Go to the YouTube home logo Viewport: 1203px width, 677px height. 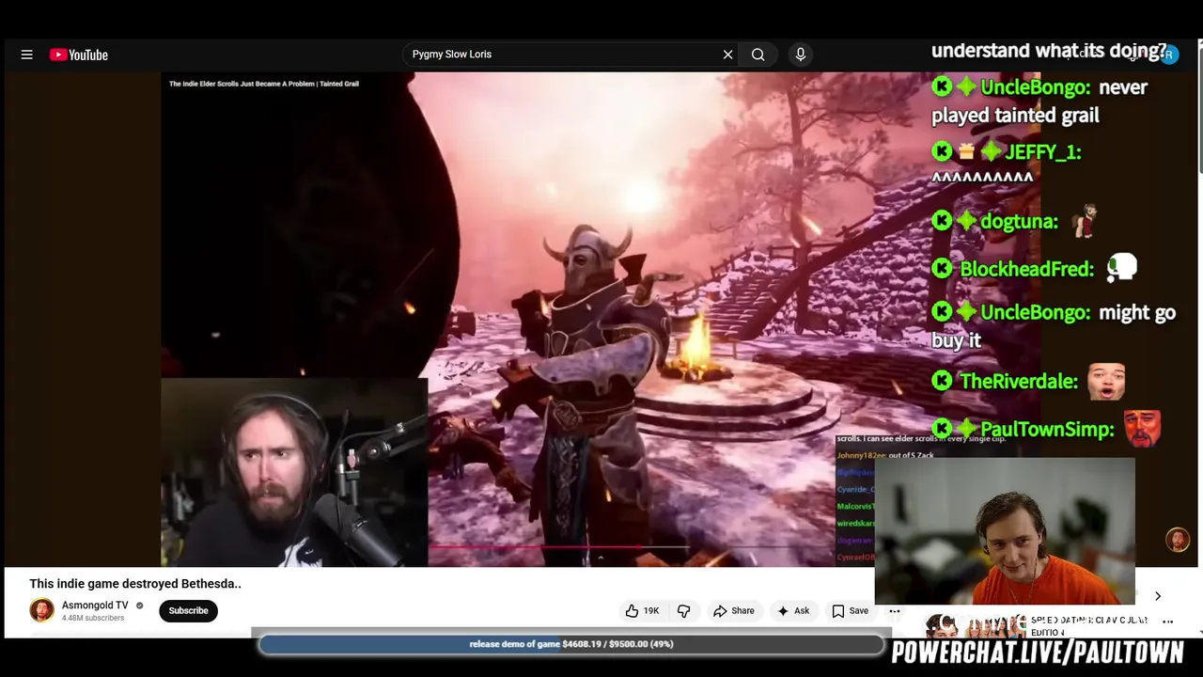79,55
